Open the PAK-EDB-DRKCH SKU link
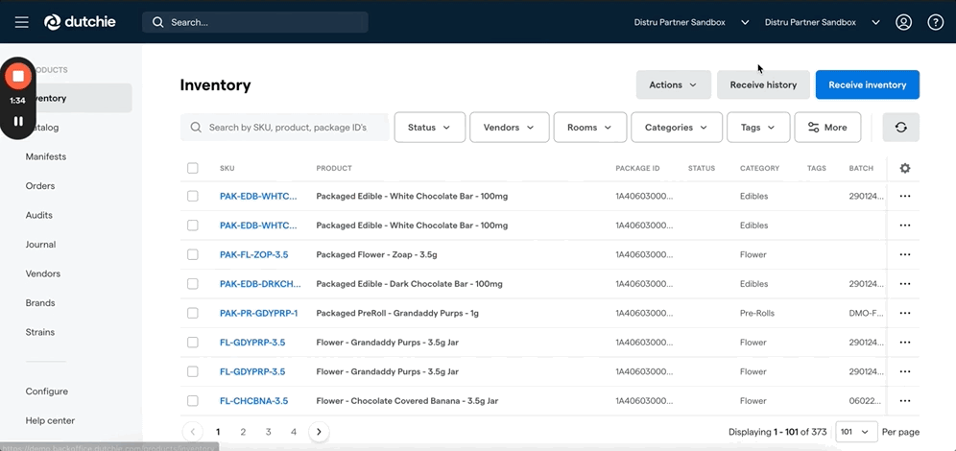The width and height of the screenshot is (956, 451). pyautogui.click(x=260, y=284)
